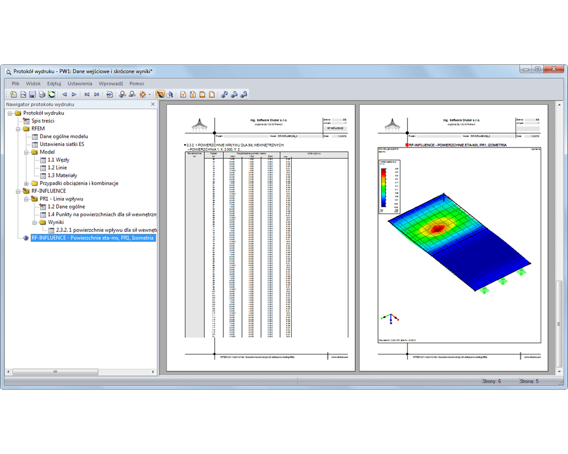Select RF-INFLUENCE Powierzchnie eta-mx Izometria item
The height and width of the screenshot is (454, 568).
coord(93,238)
